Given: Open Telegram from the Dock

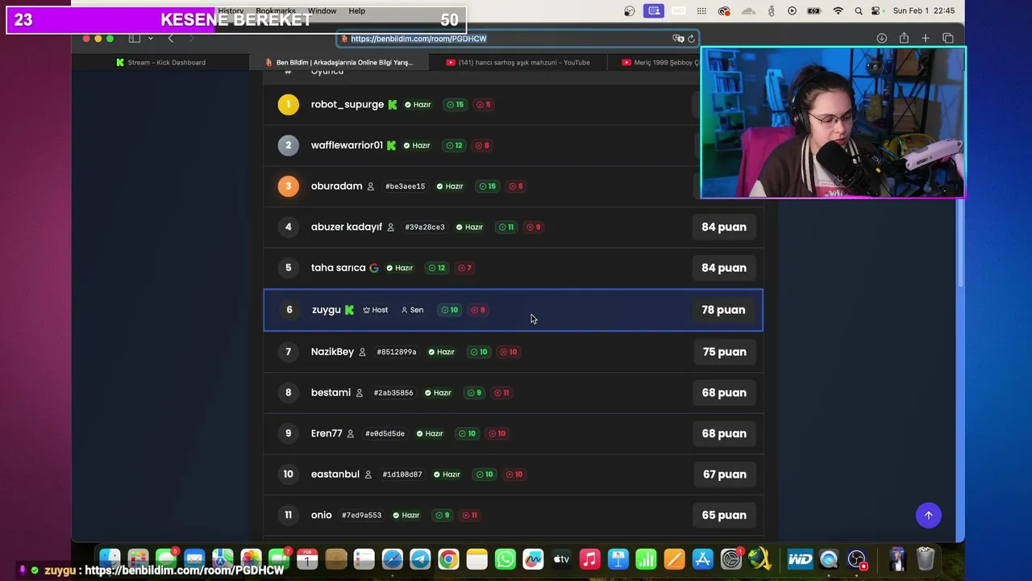Looking at the screenshot, I should 420,559.
